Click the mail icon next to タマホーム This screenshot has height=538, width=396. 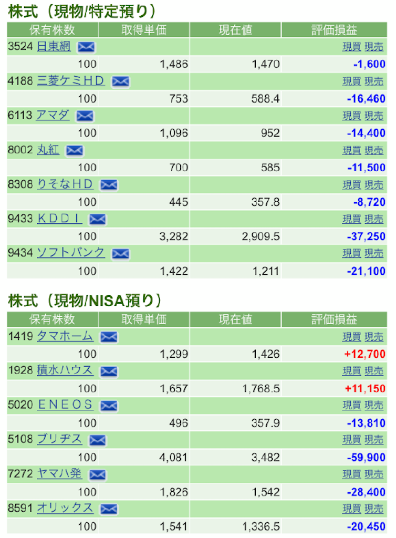coord(109,337)
